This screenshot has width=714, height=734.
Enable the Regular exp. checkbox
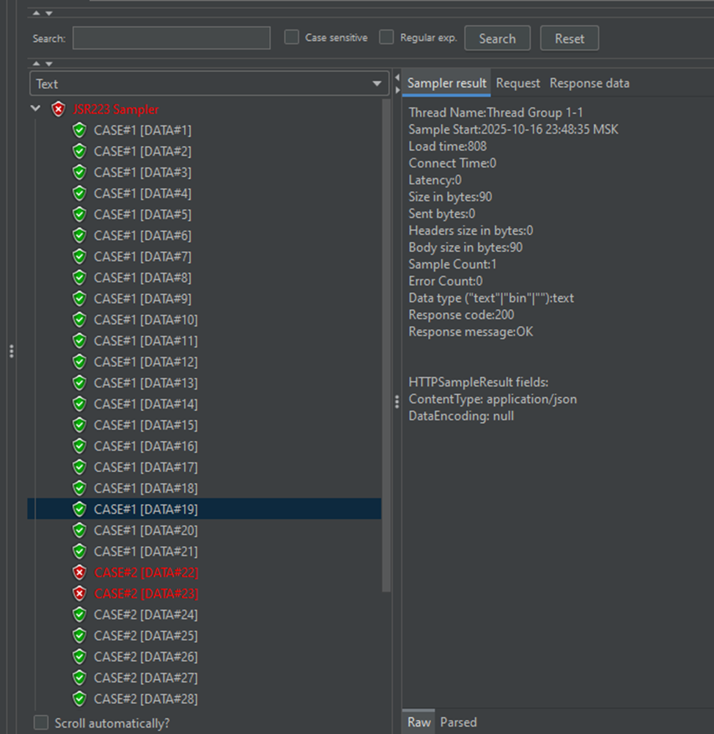(386, 37)
